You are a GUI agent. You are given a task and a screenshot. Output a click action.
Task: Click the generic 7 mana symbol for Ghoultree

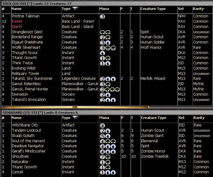103,157
